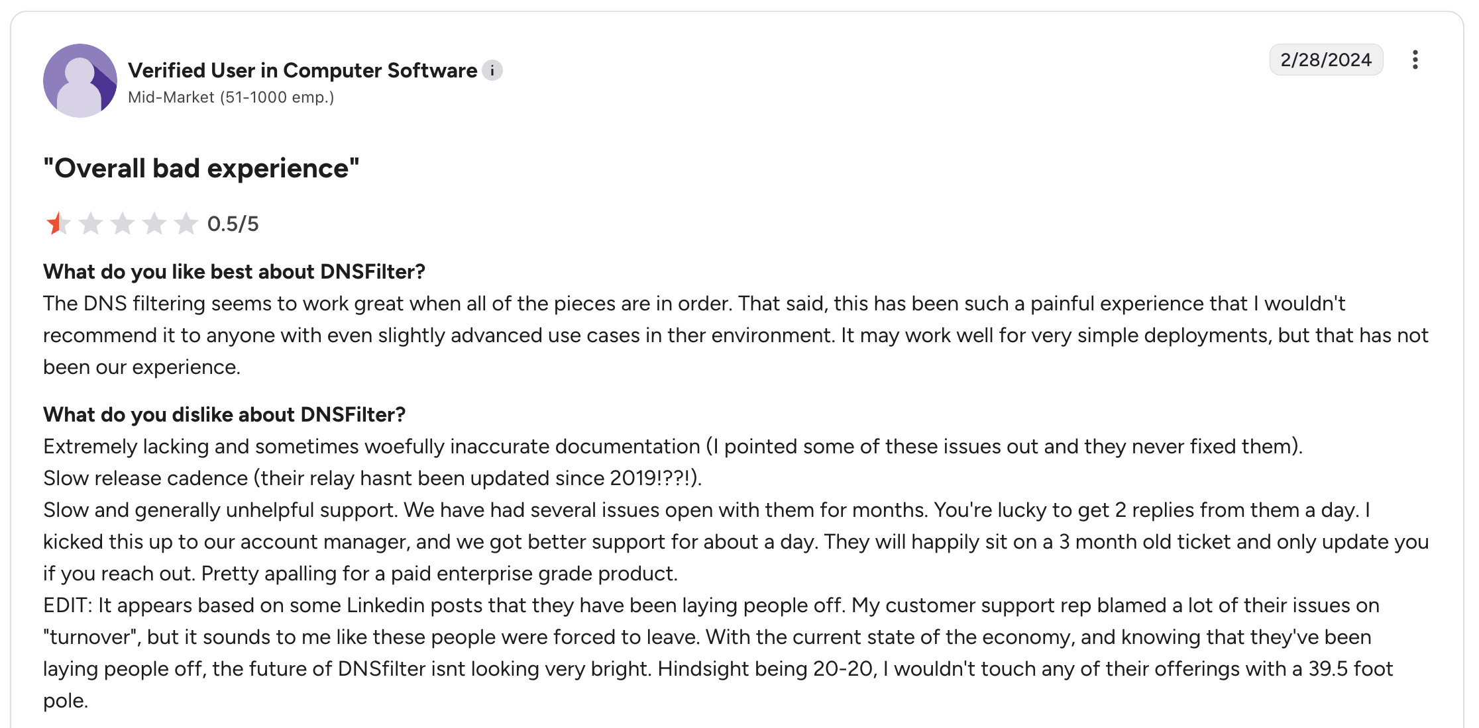Screen dimensions: 1479x728
Task: Click the Mid-Market (51-1000 emp.) label
Action: (231, 97)
